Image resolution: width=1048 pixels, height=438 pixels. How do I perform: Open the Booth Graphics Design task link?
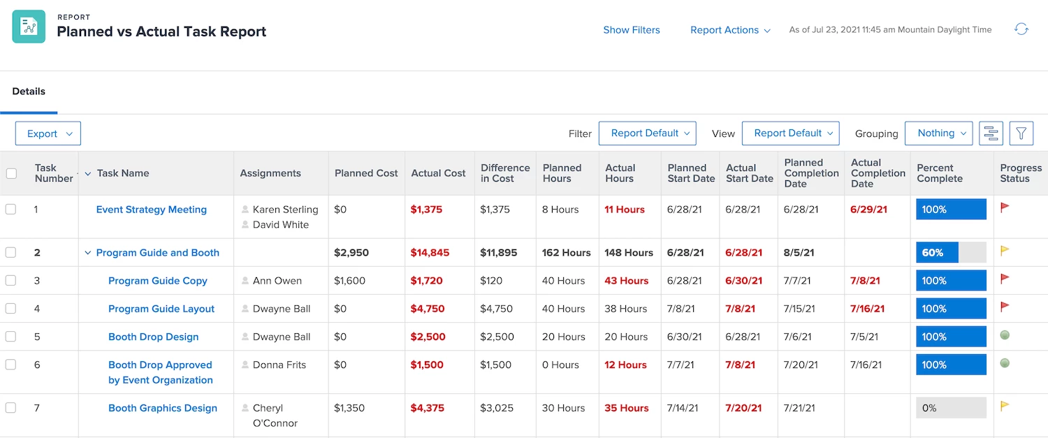(x=163, y=408)
